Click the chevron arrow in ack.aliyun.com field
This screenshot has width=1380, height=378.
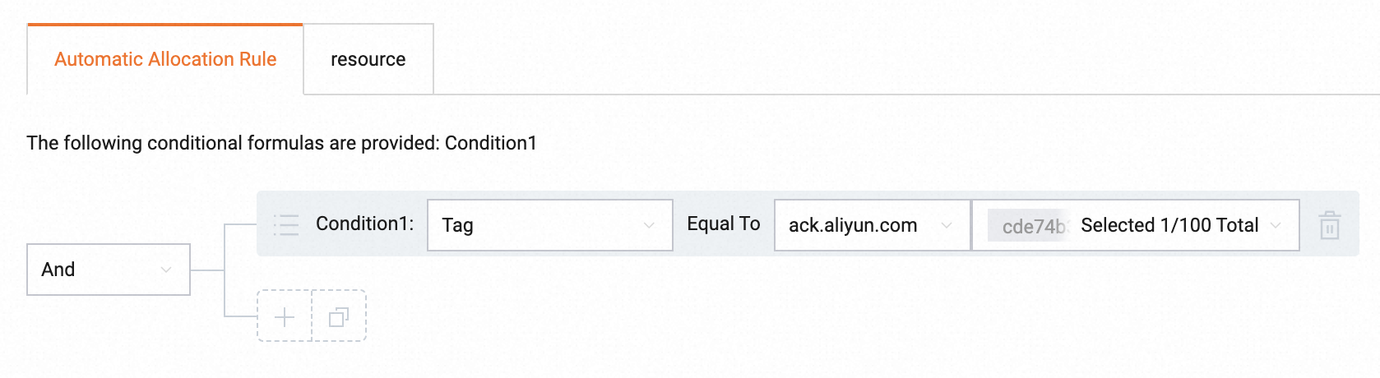coord(947,225)
